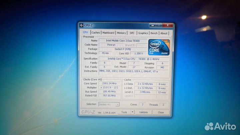This screenshot has height=135, width=240.
Task: Click the Instructions list field
Action: tap(133, 72)
